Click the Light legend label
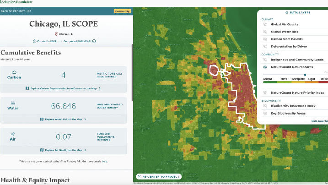 [x=312, y=79]
